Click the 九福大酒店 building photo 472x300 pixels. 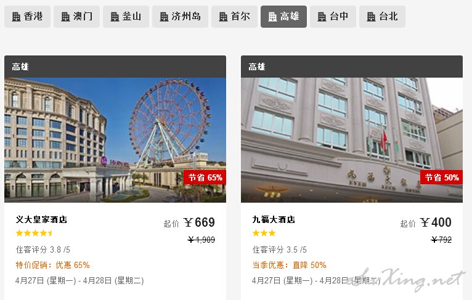(x=352, y=140)
